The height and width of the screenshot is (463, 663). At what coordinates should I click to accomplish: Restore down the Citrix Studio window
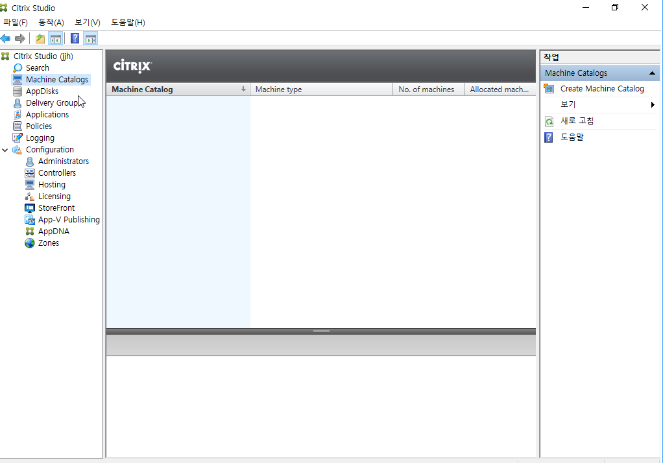(x=615, y=7)
